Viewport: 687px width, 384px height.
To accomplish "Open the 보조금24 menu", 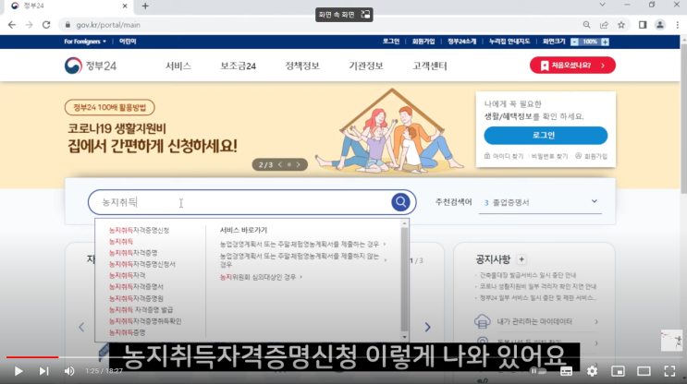I will [x=238, y=66].
